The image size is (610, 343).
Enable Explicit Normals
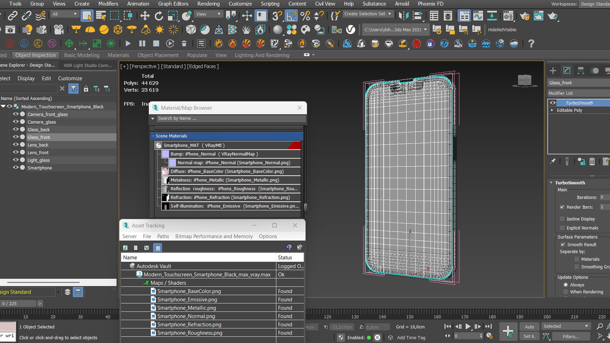562,228
